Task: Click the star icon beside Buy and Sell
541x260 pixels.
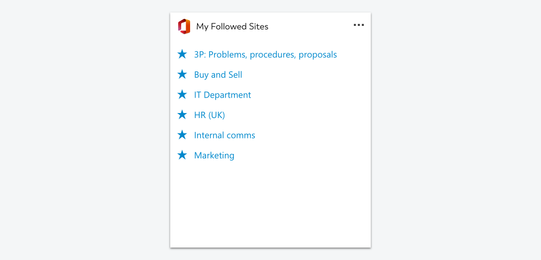Action: [182, 74]
